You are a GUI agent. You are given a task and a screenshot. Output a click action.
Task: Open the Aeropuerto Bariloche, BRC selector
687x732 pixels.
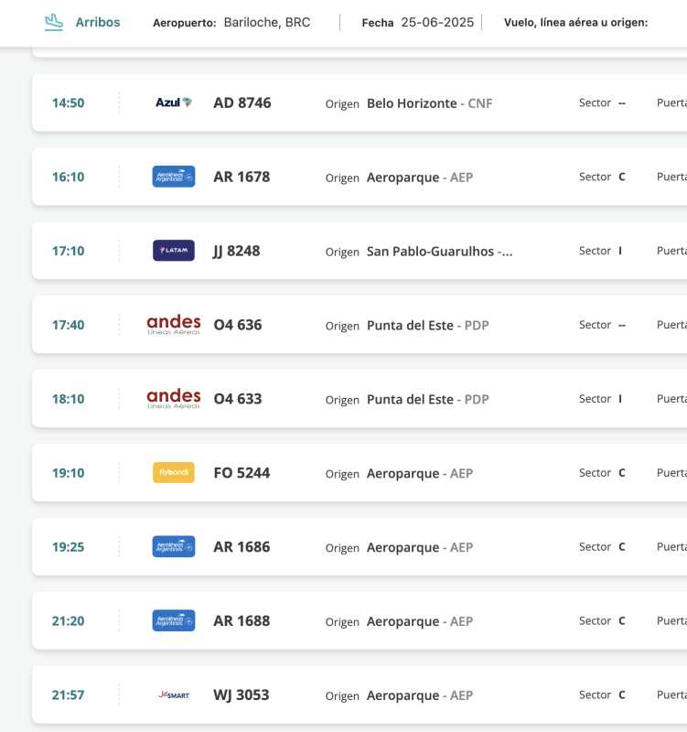(265, 22)
